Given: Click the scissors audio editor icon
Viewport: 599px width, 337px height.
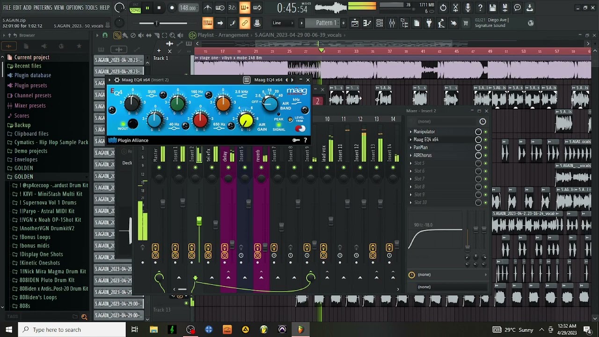Looking at the screenshot, I should (455, 7).
